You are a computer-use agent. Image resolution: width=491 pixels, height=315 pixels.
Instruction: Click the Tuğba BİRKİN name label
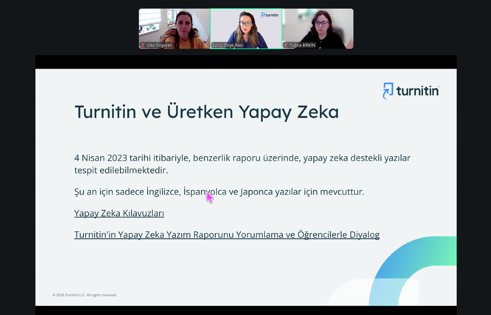click(302, 45)
